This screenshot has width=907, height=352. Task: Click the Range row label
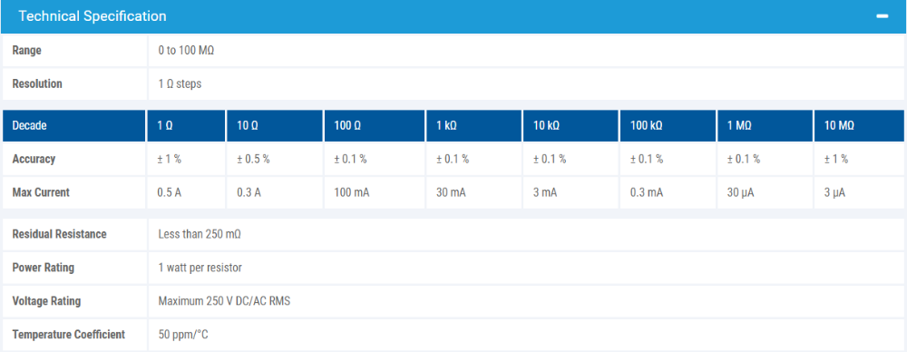click(x=26, y=51)
